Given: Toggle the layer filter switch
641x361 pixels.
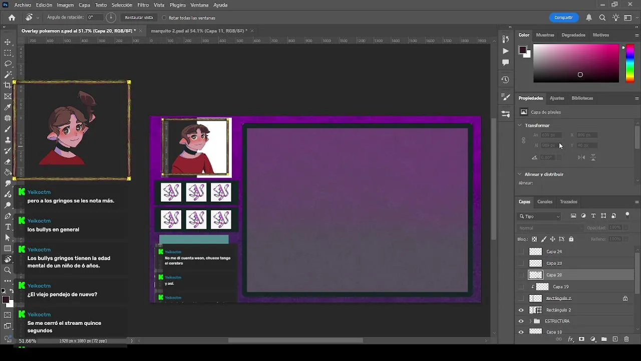Looking at the screenshot, I should (x=627, y=215).
